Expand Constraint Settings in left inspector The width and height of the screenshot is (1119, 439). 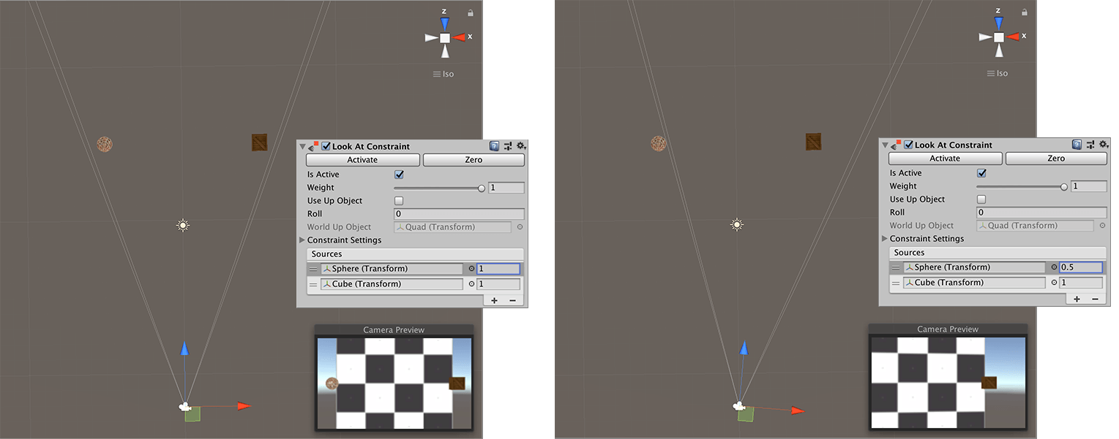click(302, 240)
